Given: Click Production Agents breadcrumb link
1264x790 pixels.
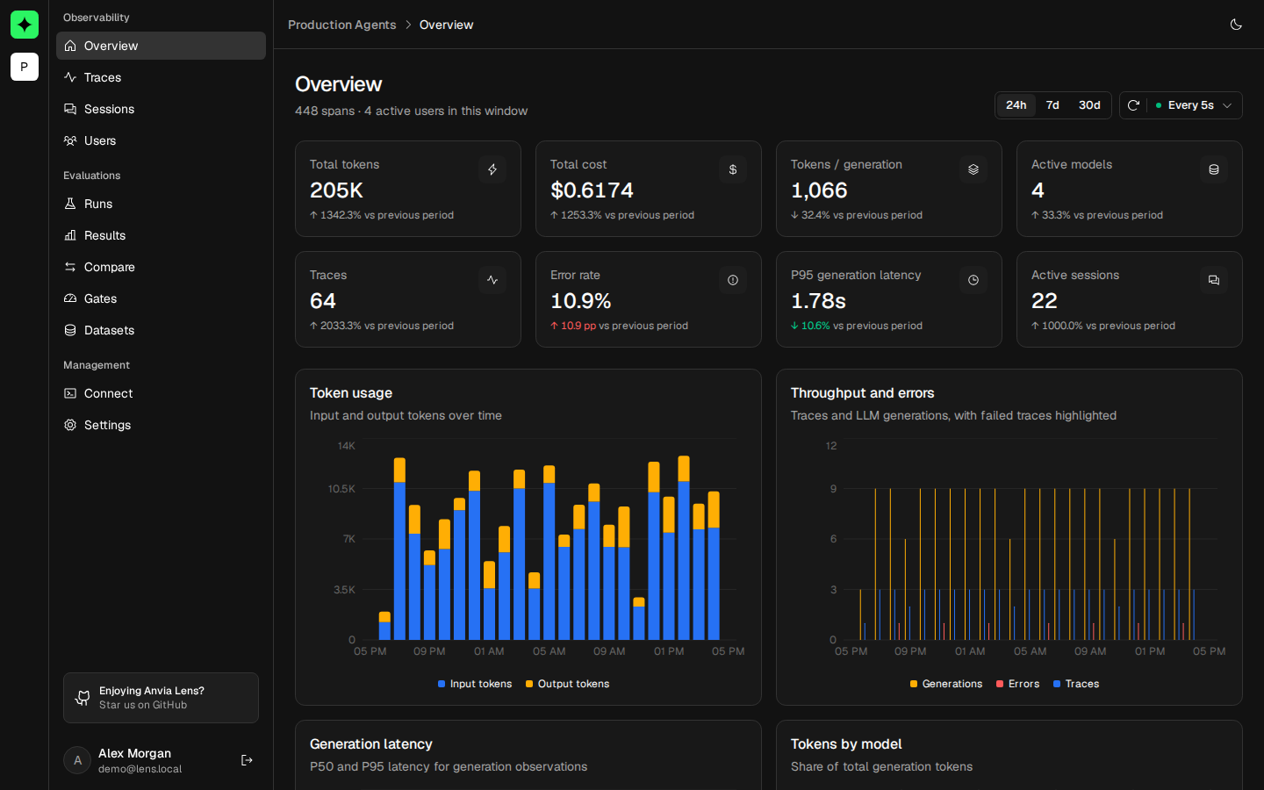Looking at the screenshot, I should click(x=342, y=25).
